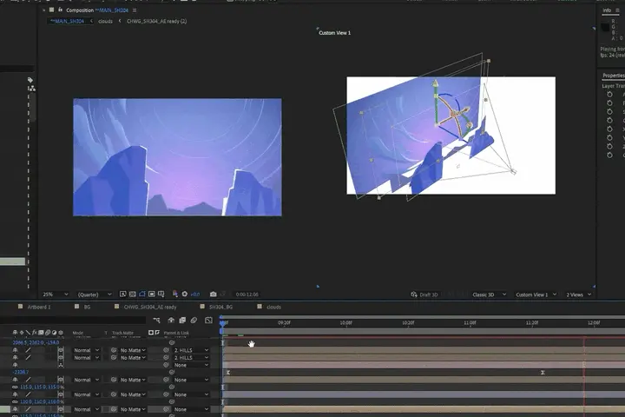Select the pink layer bar in timeline

point(424,365)
